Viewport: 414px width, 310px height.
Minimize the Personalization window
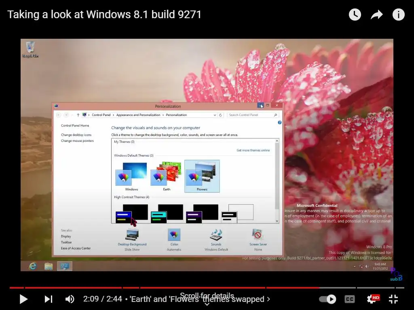pyautogui.click(x=260, y=105)
